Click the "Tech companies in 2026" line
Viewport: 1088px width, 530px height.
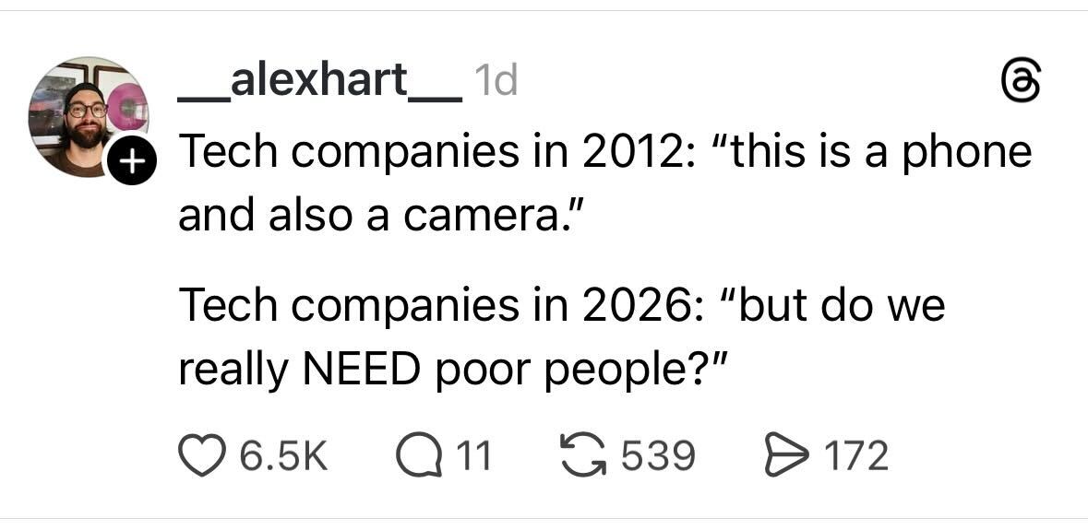point(561,305)
